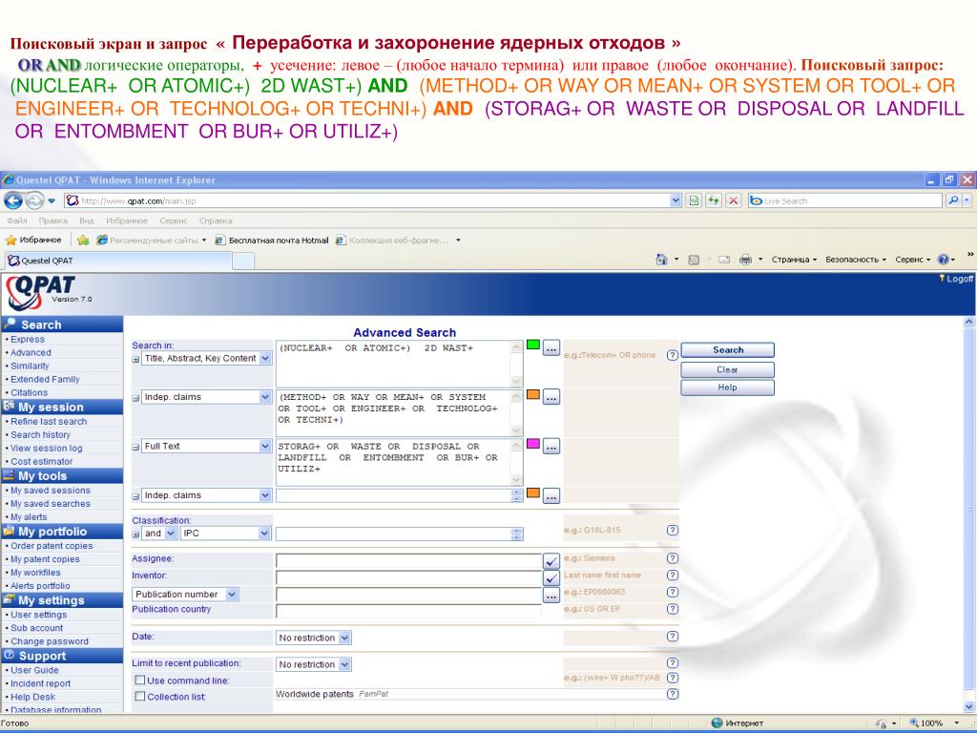Click inside the Publication country field

(x=408, y=610)
